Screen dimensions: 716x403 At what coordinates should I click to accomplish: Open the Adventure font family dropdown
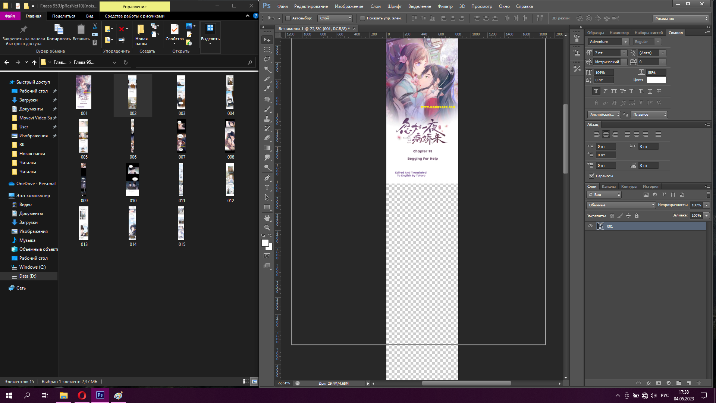click(625, 42)
